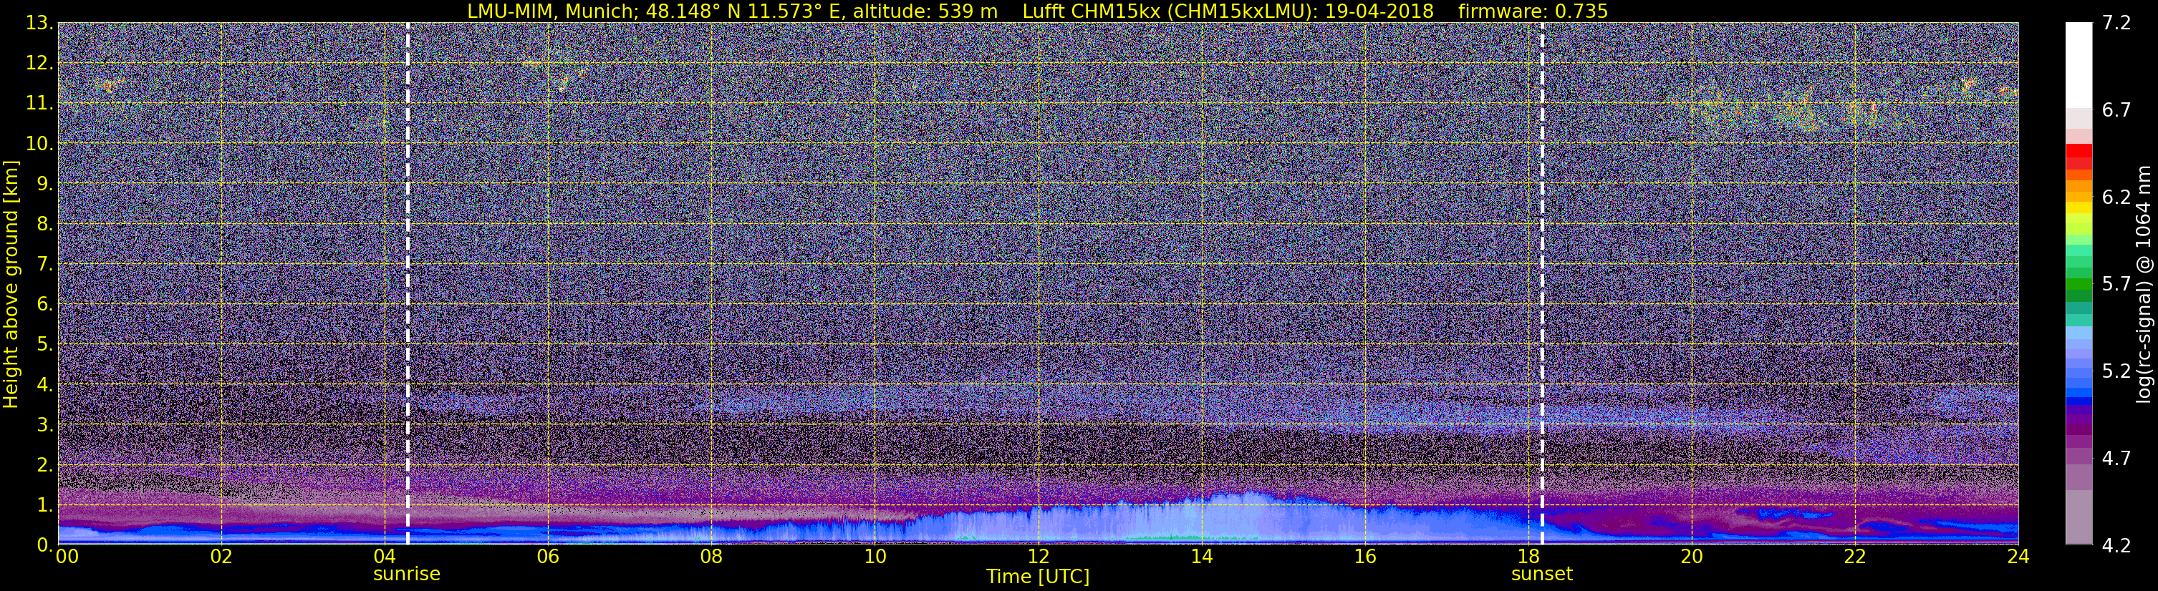Click the 'sunset' label below the axis
Image resolution: width=2158 pixels, height=591 pixels.
(x=1541, y=575)
